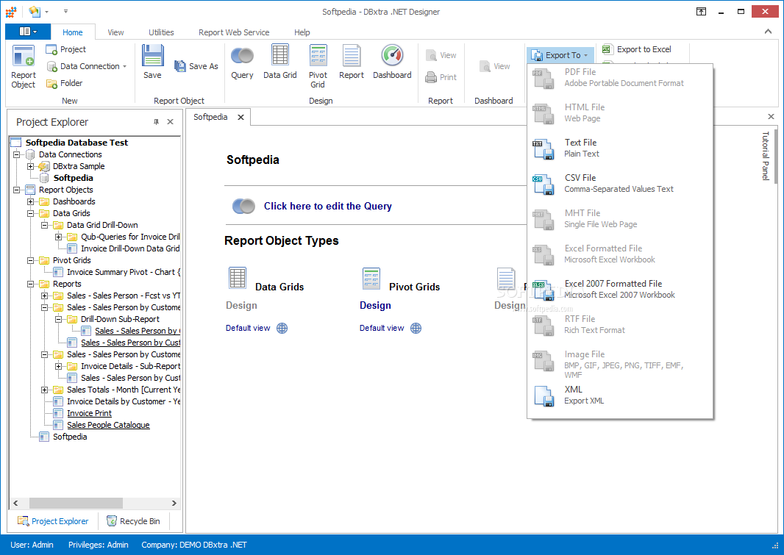Open the Utilities ribbon tab
The image size is (784, 555).
[161, 32]
